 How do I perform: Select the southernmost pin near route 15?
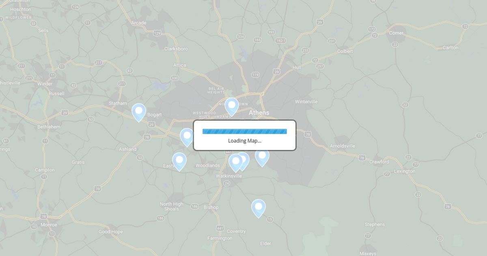(259, 208)
